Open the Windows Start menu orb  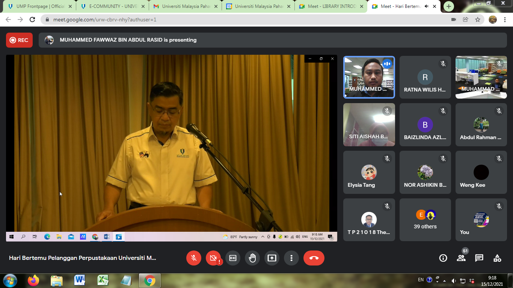point(9,280)
